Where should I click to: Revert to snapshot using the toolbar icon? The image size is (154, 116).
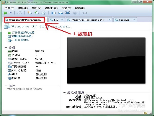coord(37,13)
